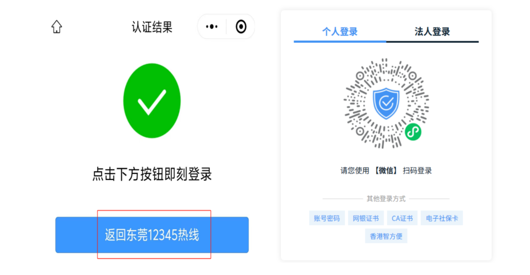This screenshot has height=275, width=530.
Task: Close mini program via circle target icon
Action: click(241, 27)
